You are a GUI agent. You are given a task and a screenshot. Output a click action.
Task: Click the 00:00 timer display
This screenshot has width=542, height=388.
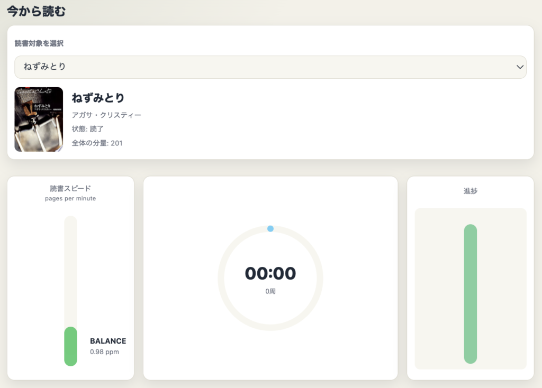point(270,273)
